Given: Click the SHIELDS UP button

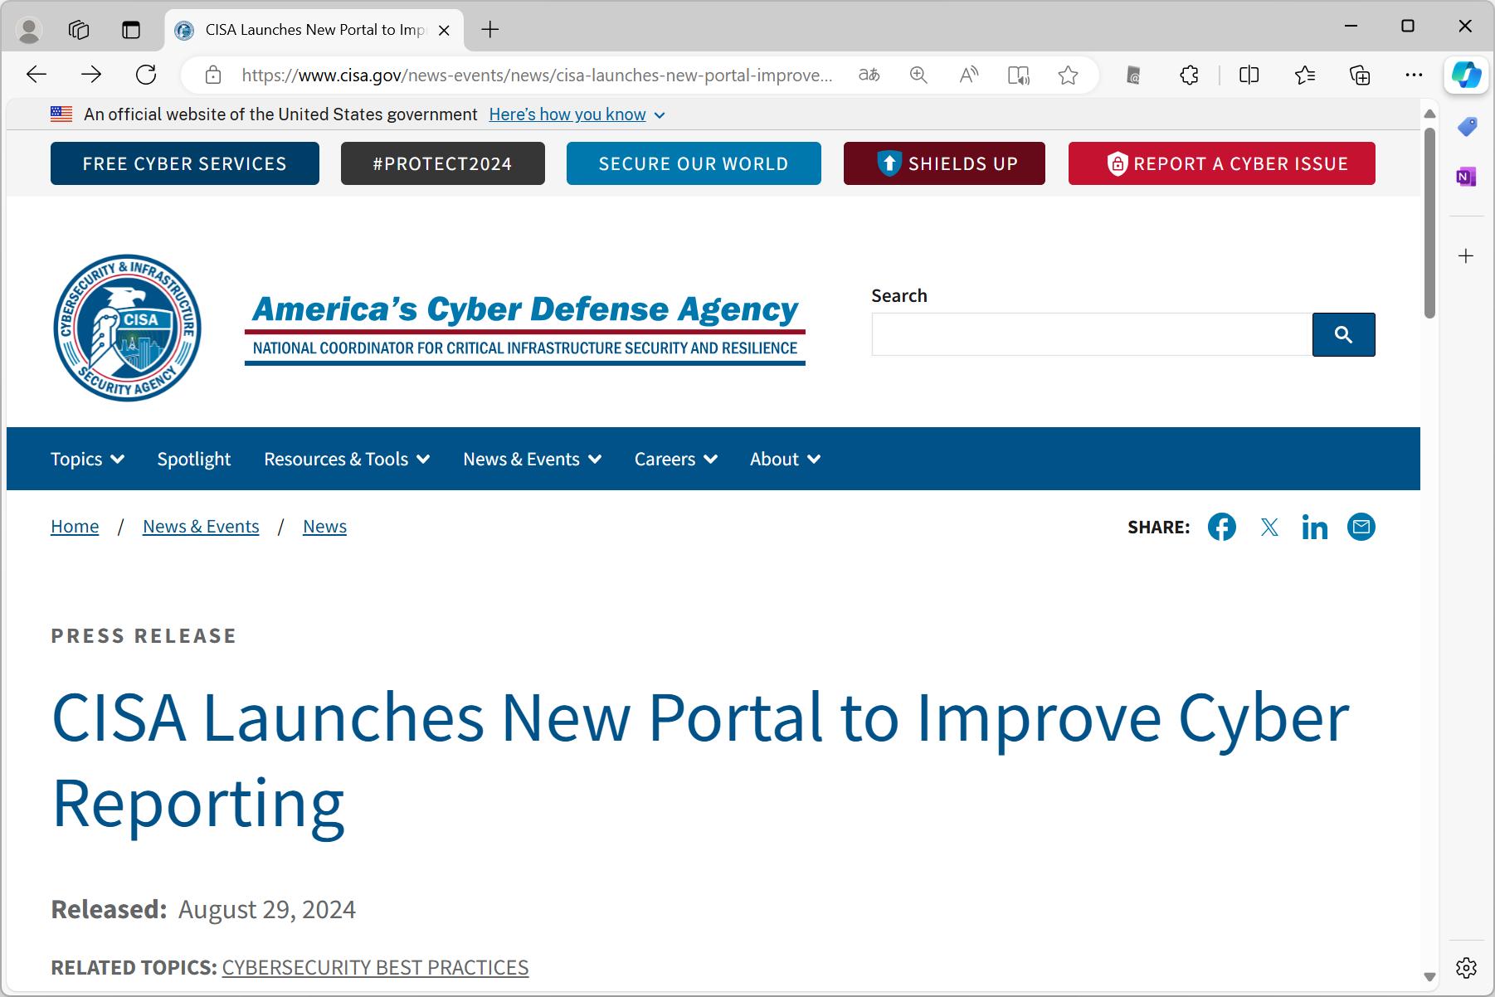Looking at the screenshot, I should point(944,163).
